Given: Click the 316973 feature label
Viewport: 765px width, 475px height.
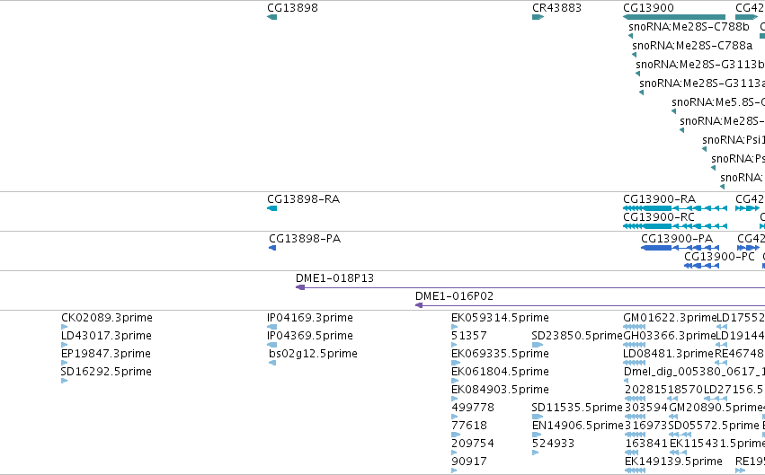Looking at the screenshot, I should [x=646, y=426].
